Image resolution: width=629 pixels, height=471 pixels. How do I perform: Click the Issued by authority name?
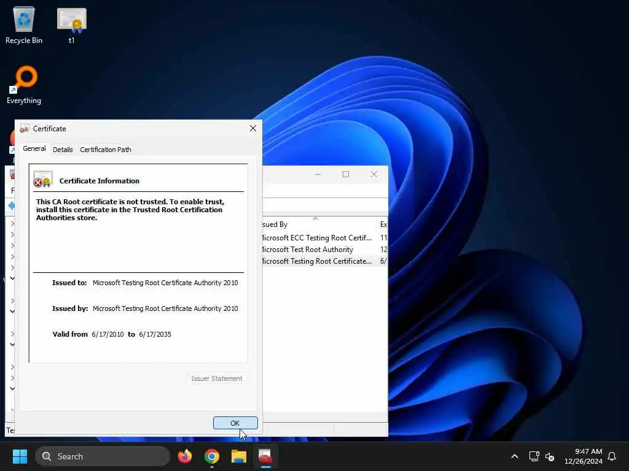coord(165,308)
